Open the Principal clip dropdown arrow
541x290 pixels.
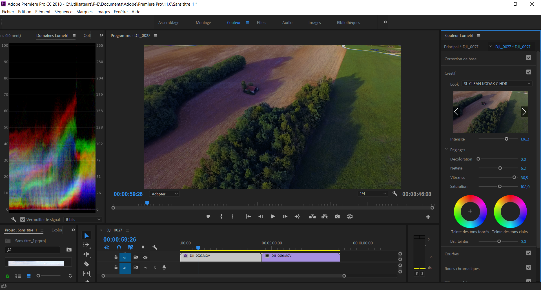[x=490, y=46]
